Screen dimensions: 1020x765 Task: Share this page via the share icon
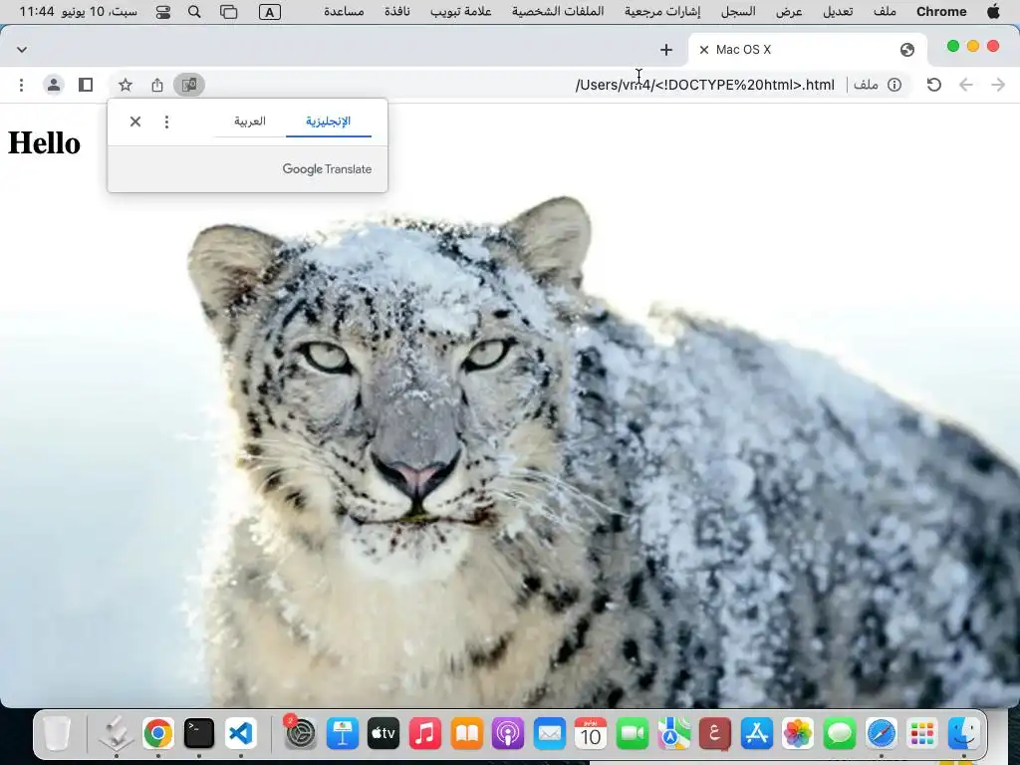[156, 85]
